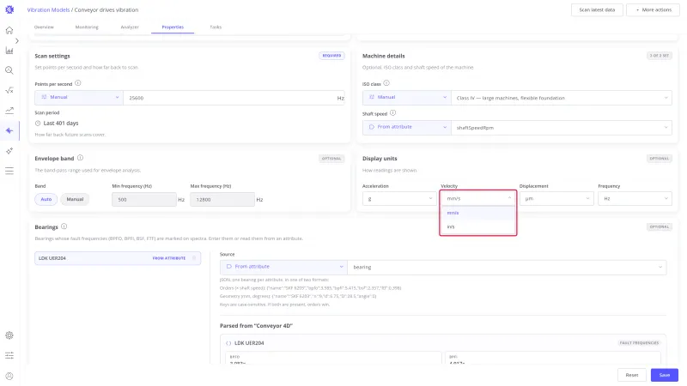Show info for Shaft speed

393,113
